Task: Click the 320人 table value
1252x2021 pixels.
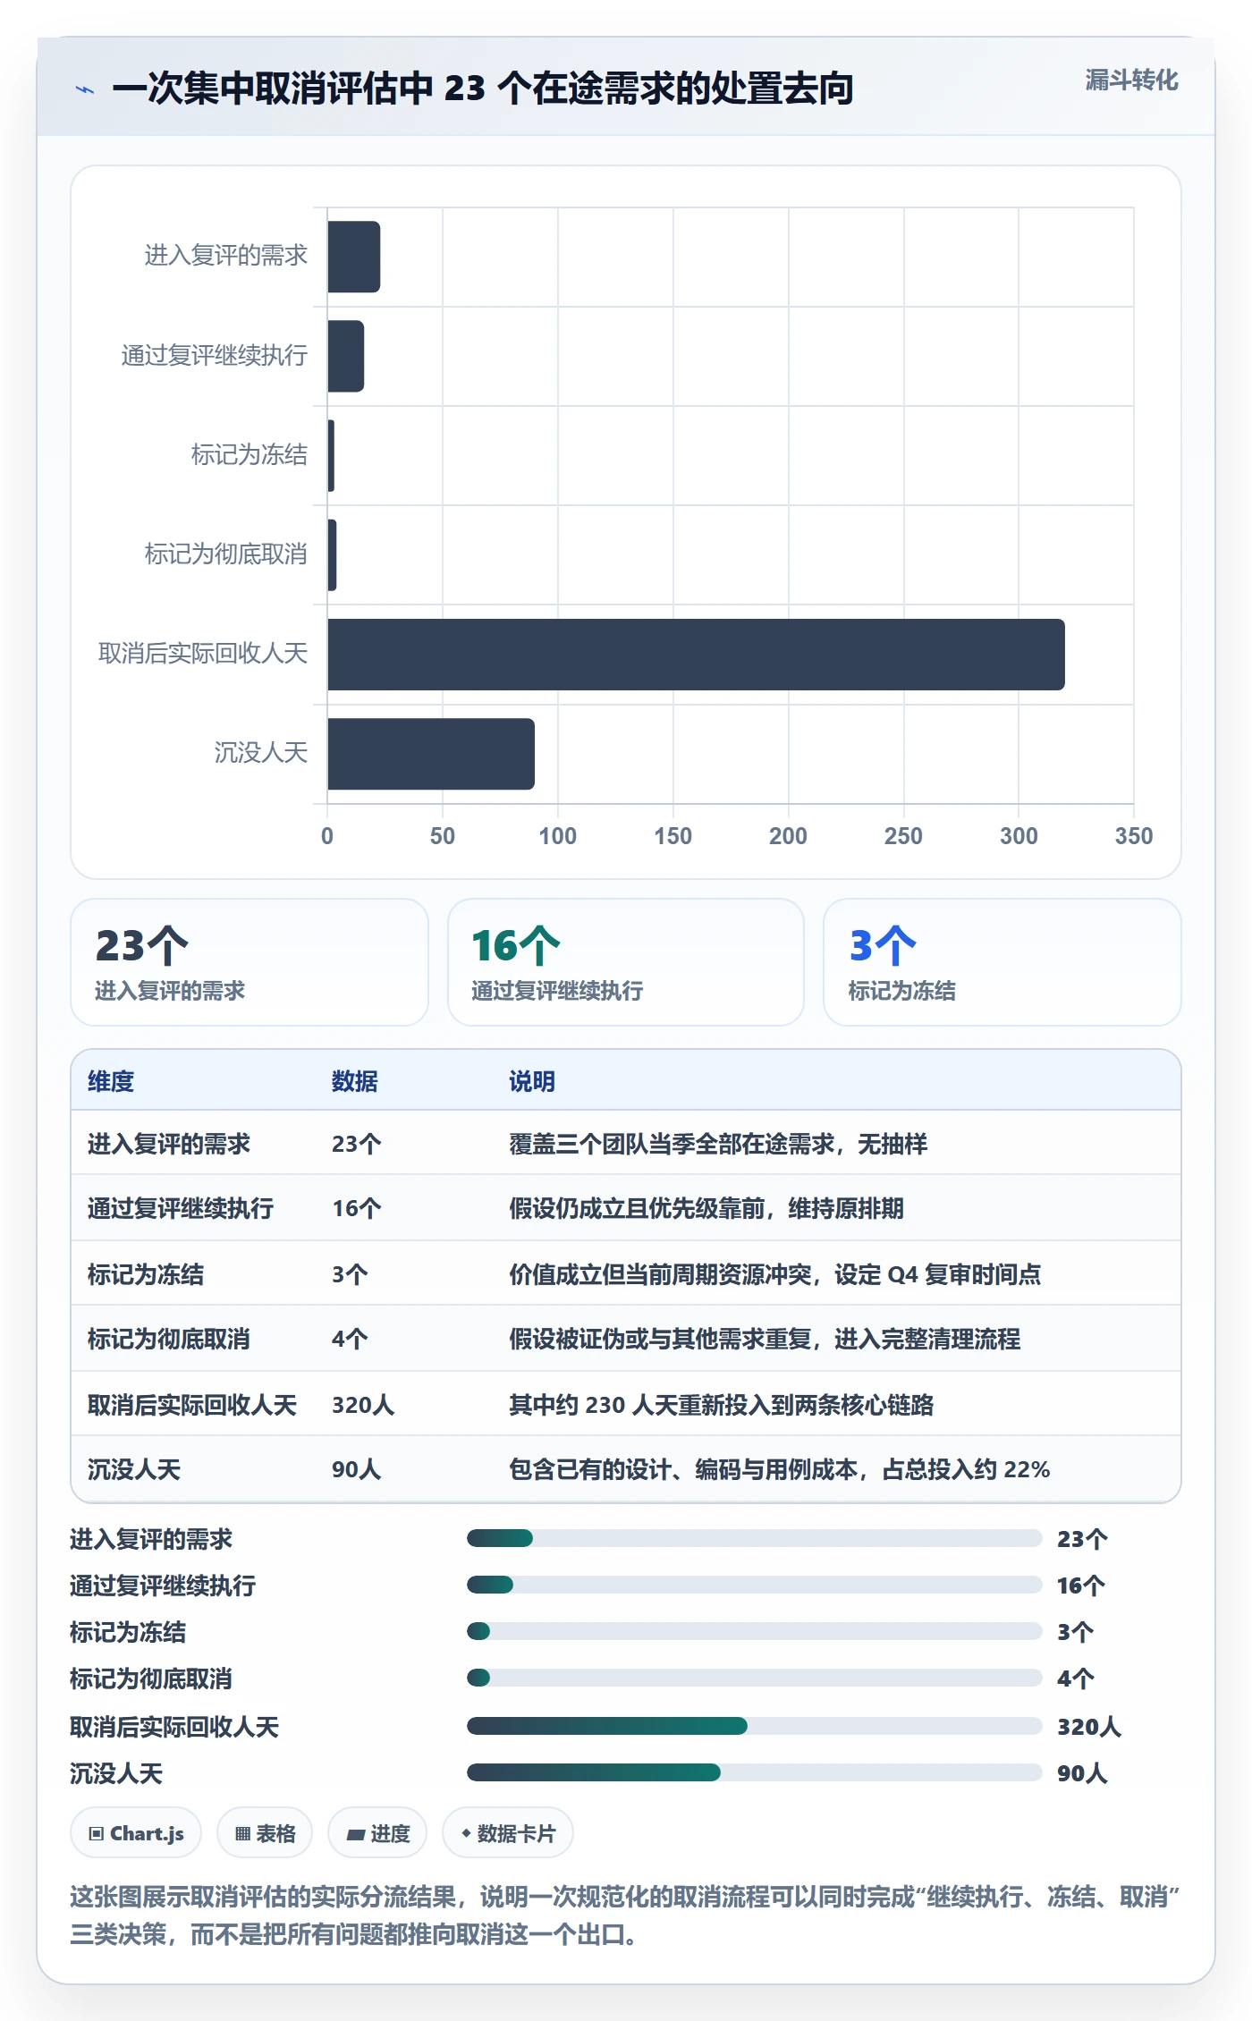Action: coord(363,1405)
